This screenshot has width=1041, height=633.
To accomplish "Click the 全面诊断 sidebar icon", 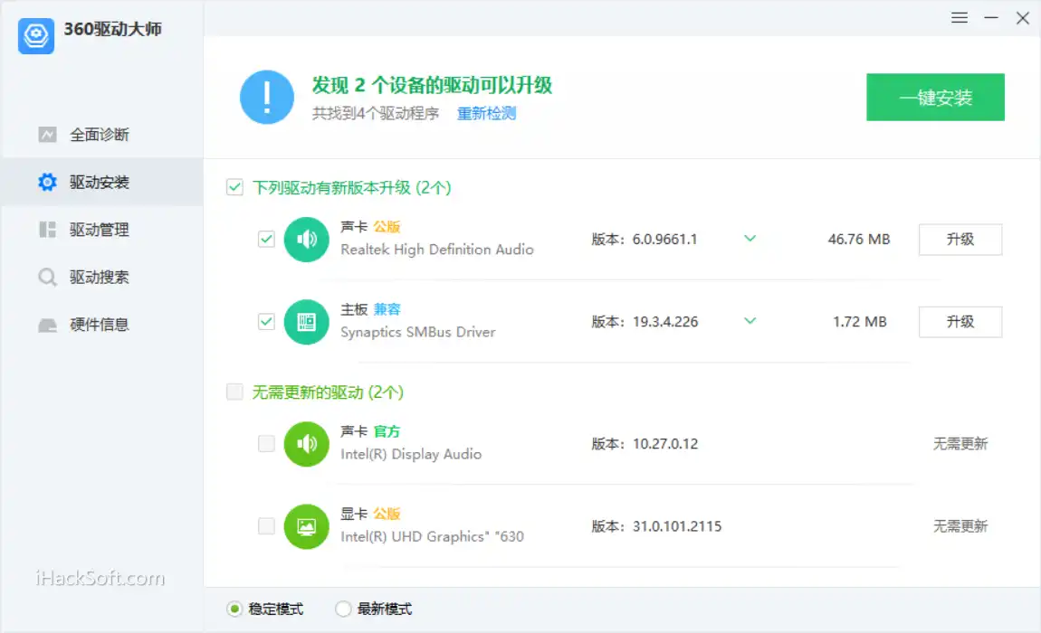I will coord(47,135).
